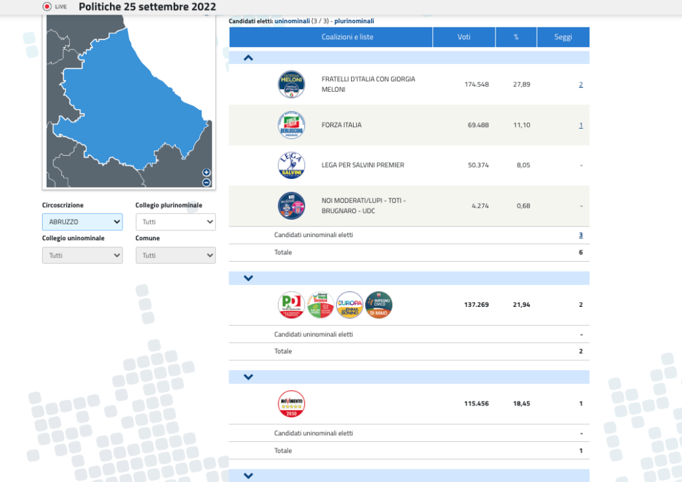Click the percentage value 8,05

coord(523,165)
